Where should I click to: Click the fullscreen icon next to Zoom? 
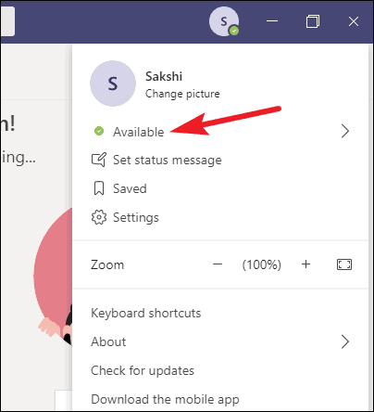pyautogui.click(x=344, y=264)
